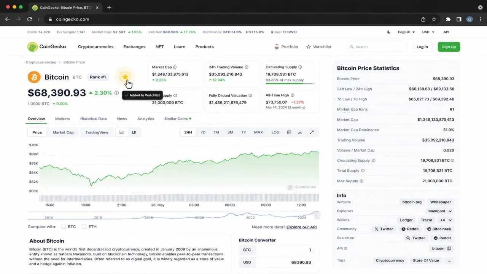Image resolution: width=487 pixels, height=274 pixels.
Task: Switch to the Markets tab
Action: (x=62, y=119)
